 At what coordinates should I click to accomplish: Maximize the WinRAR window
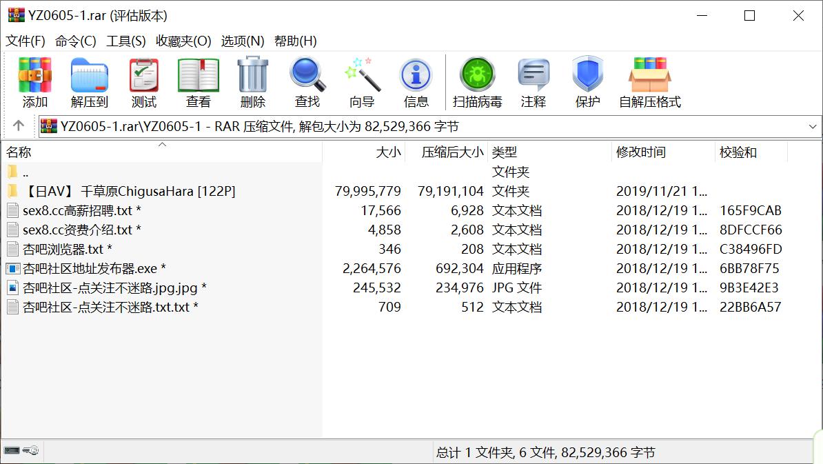[x=749, y=16]
